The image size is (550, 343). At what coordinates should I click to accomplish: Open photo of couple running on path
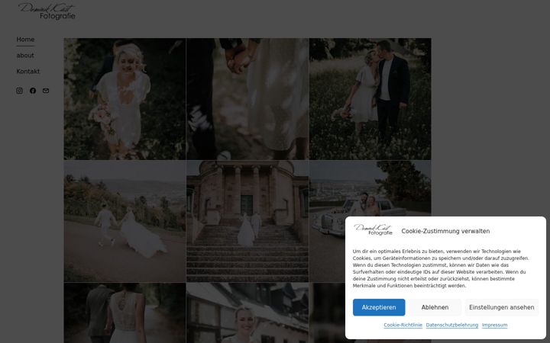point(125,221)
